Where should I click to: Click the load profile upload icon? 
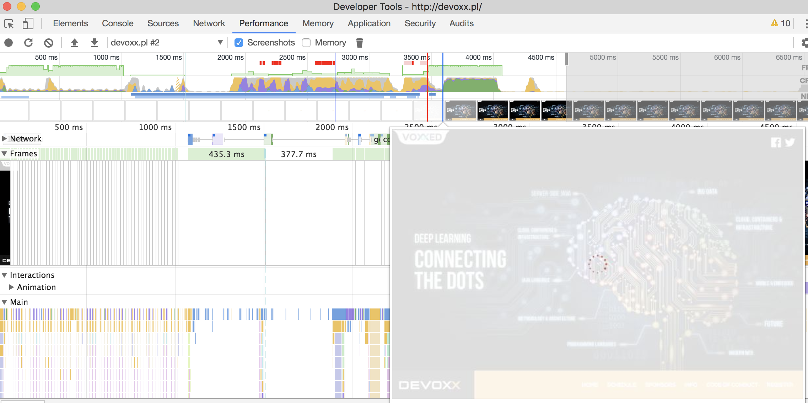(74, 43)
